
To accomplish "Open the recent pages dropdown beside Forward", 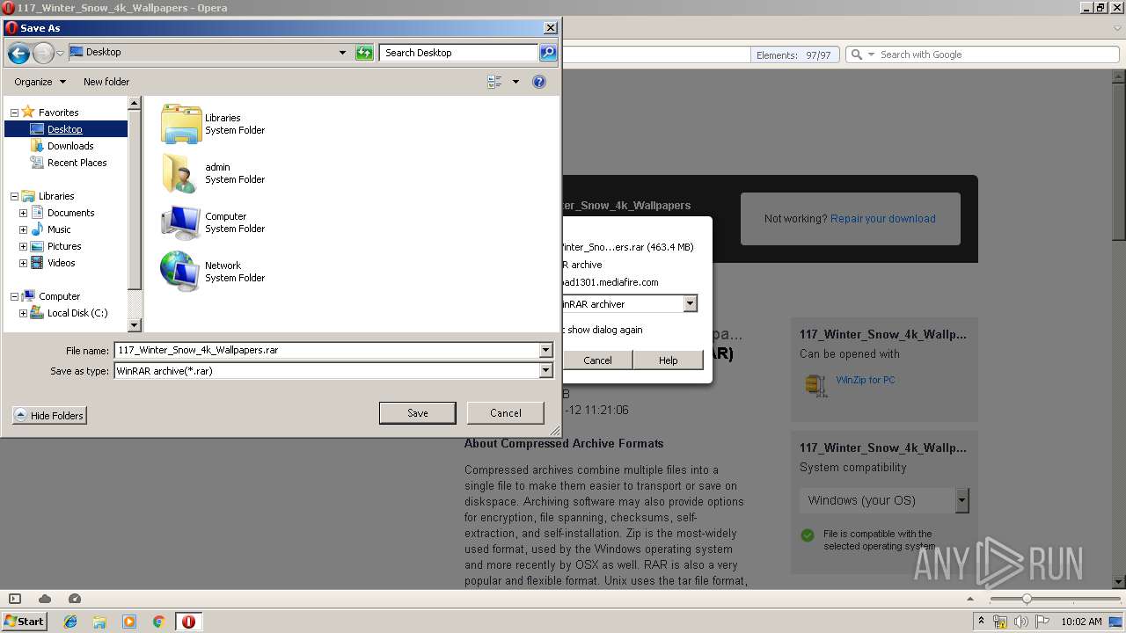I will coord(60,53).
